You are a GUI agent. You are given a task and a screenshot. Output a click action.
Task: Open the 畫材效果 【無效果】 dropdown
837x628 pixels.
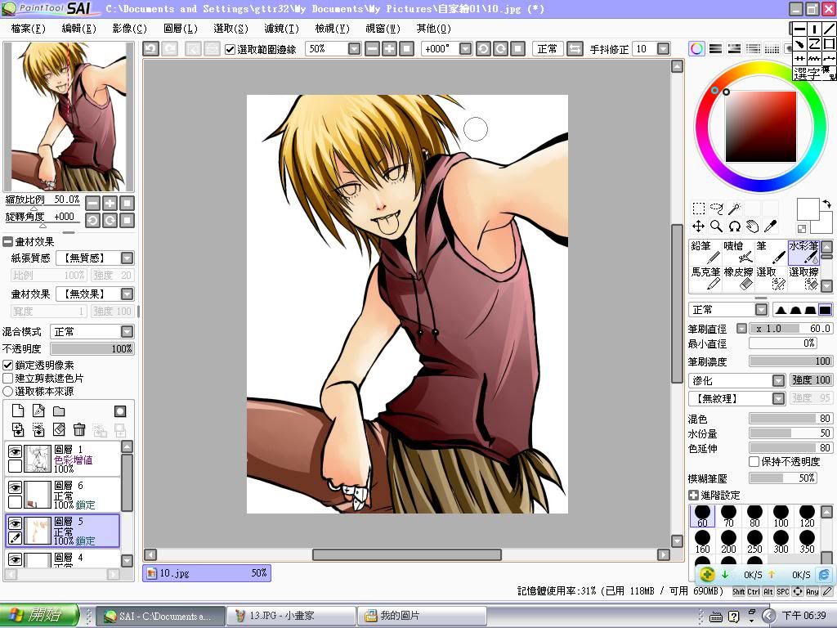(x=127, y=294)
